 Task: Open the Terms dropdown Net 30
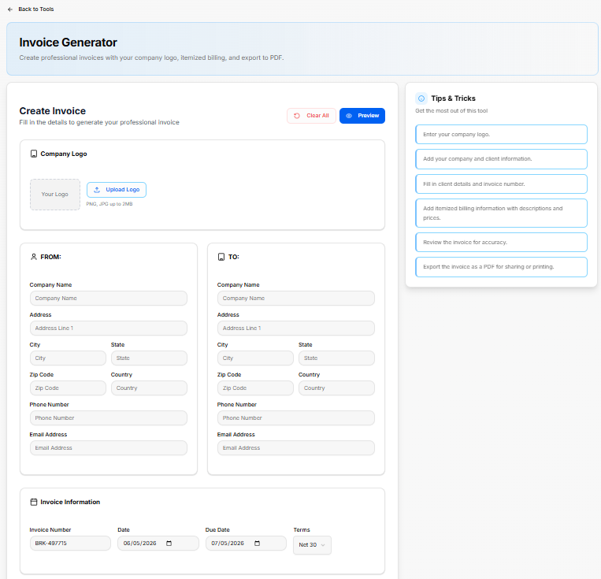312,545
